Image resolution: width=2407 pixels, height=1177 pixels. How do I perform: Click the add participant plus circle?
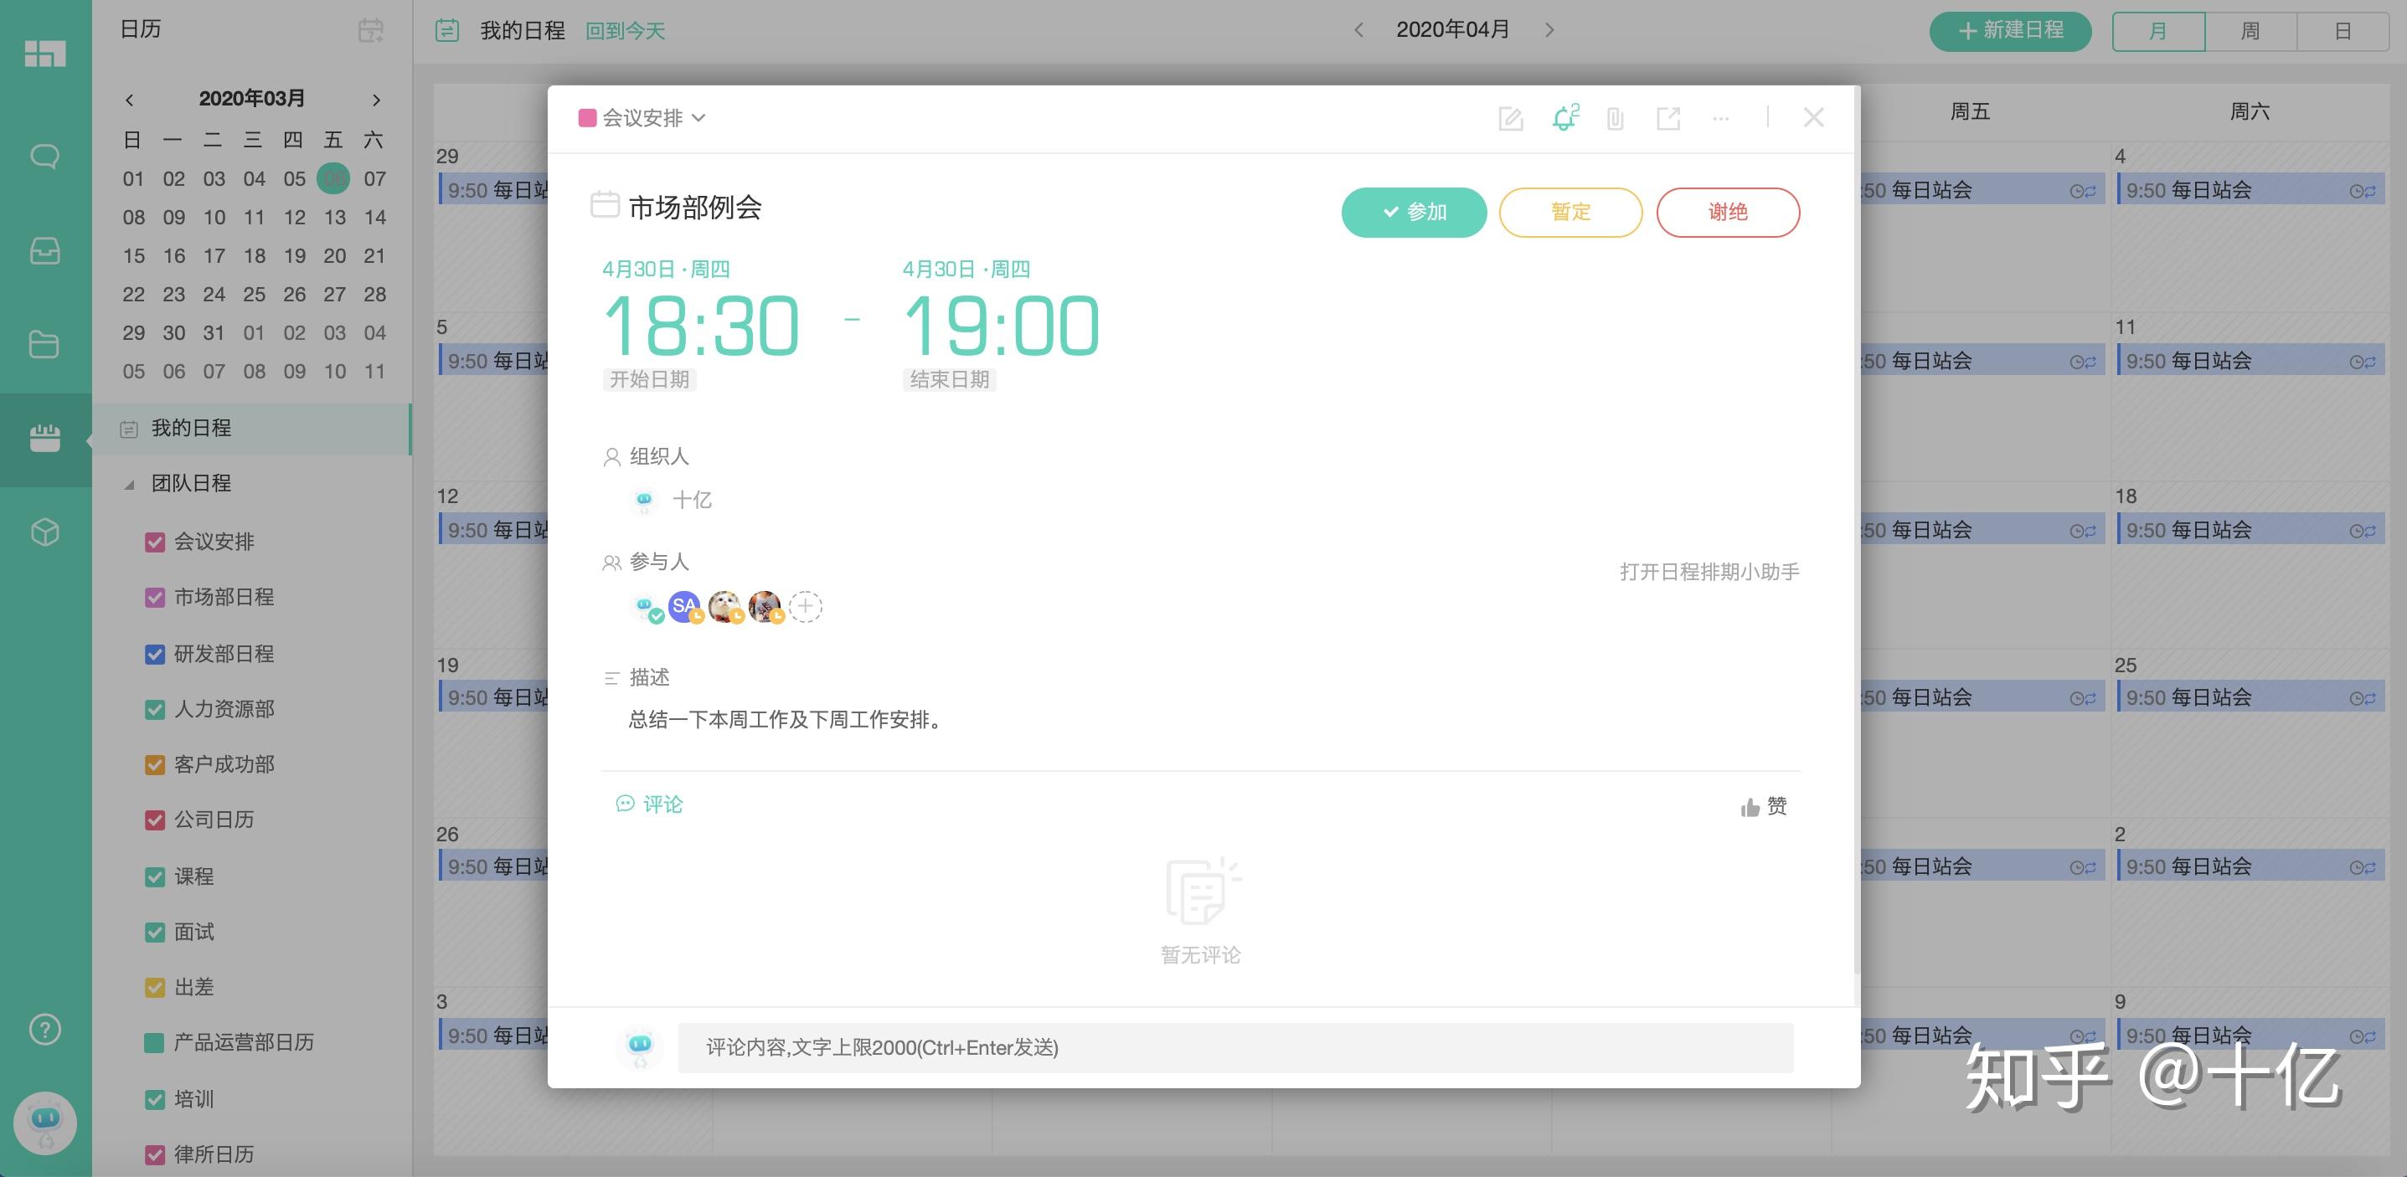(x=806, y=606)
